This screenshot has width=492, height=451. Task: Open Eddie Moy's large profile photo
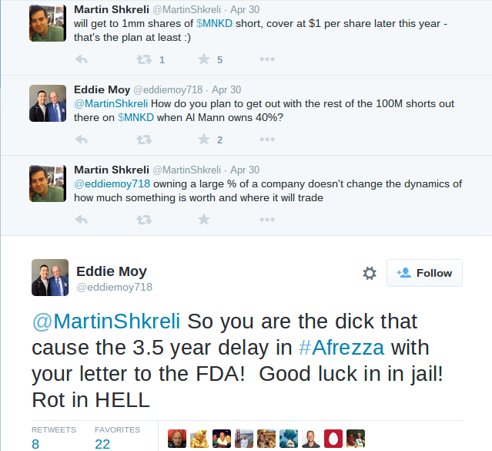point(50,278)
